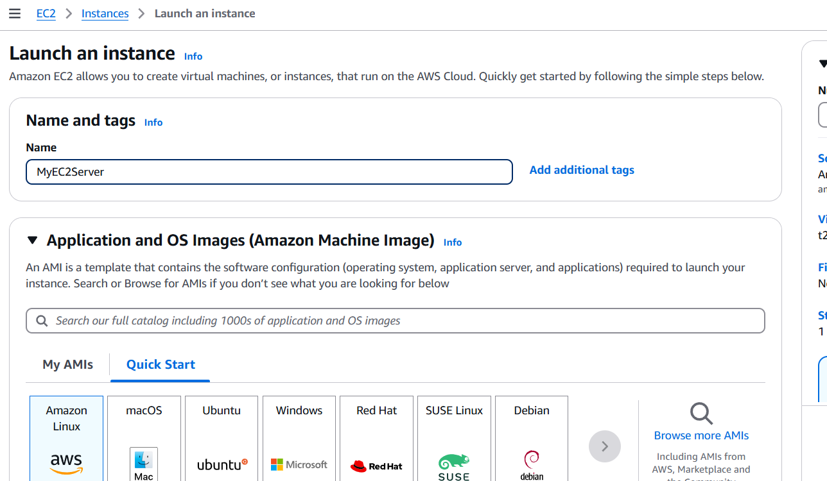
Task: Show more AMI tiles with right arrow
Action: point(605,446)
